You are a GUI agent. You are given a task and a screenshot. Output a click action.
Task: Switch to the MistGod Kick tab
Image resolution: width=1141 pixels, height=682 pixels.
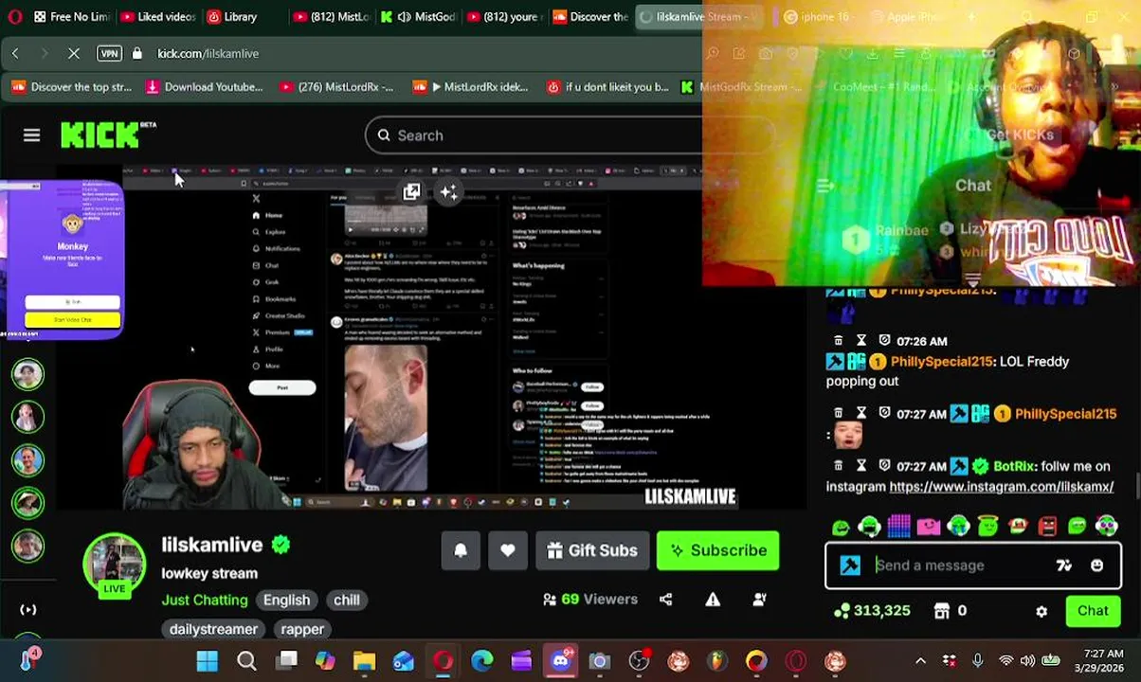pos(417,17)
